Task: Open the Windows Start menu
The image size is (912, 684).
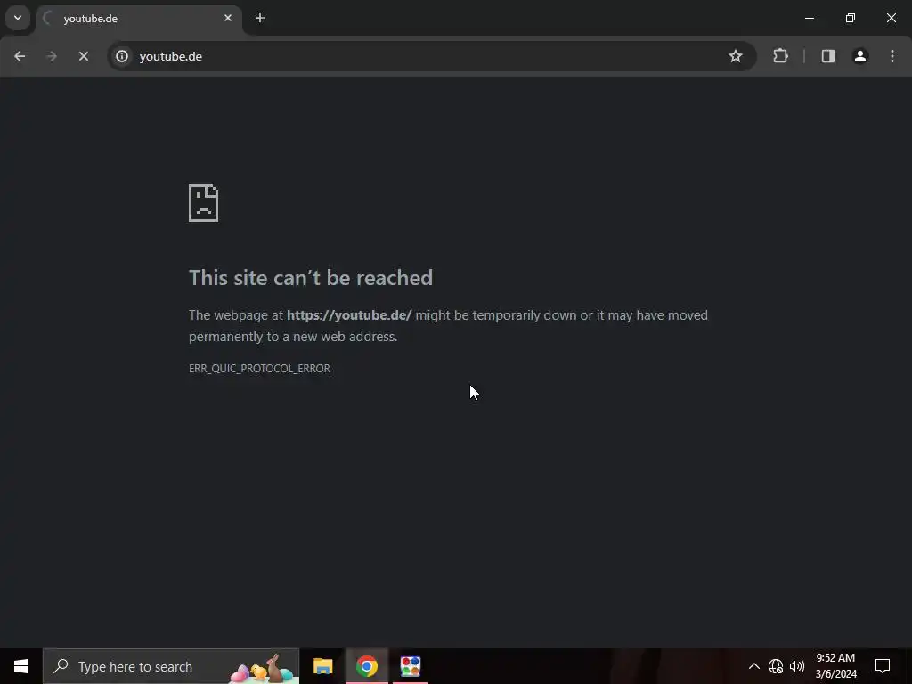Action: [x=21, y=666]
